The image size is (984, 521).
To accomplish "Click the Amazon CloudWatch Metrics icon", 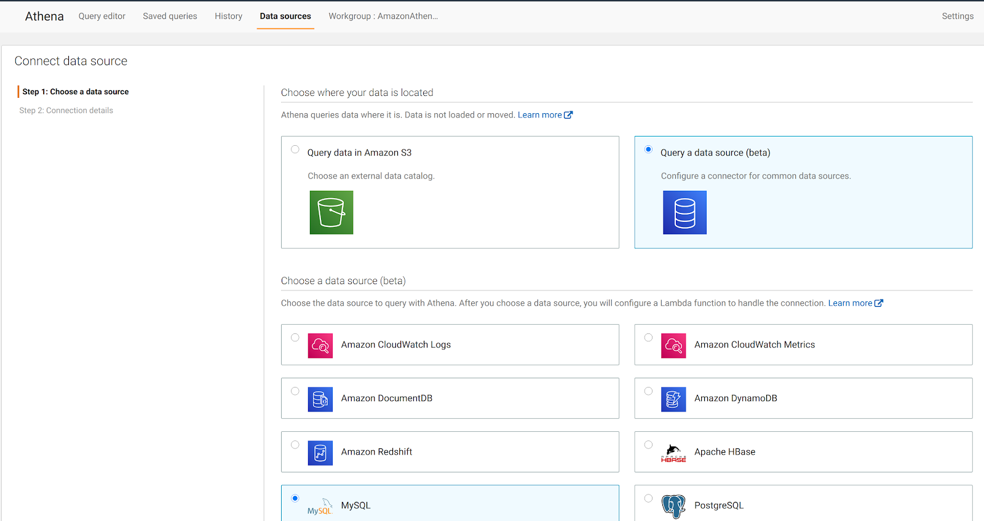I will pos(673,346).
